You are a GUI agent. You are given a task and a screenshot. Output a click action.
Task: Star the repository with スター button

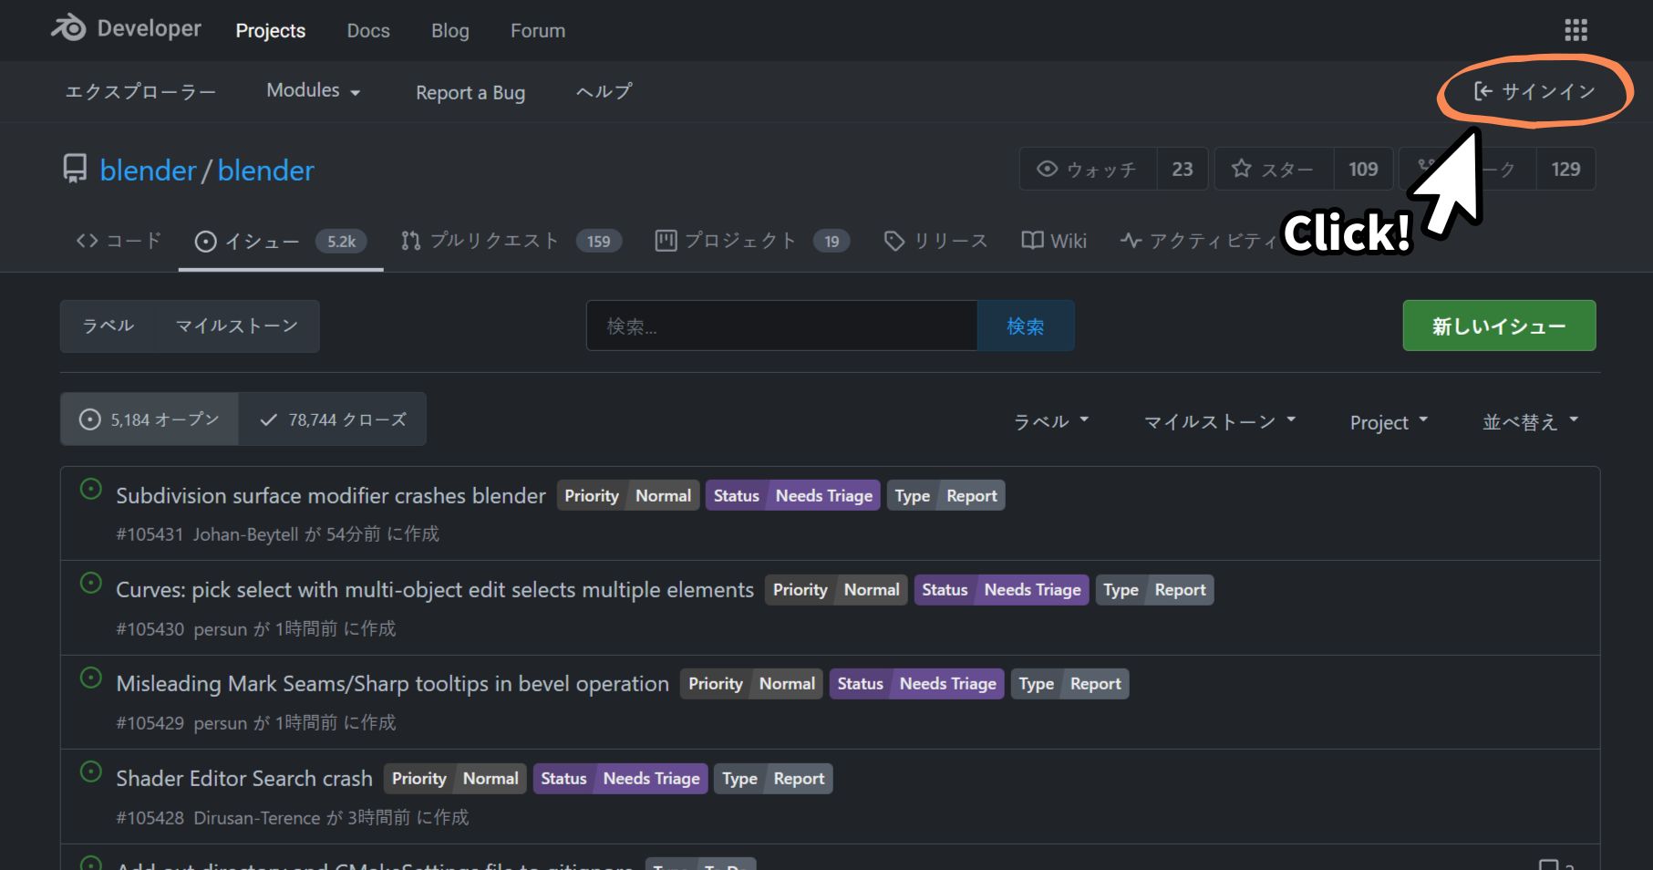click(1274, 169)
